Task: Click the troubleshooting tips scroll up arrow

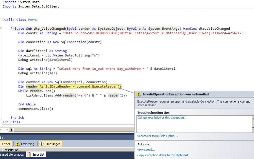Action: click(253, 118)
